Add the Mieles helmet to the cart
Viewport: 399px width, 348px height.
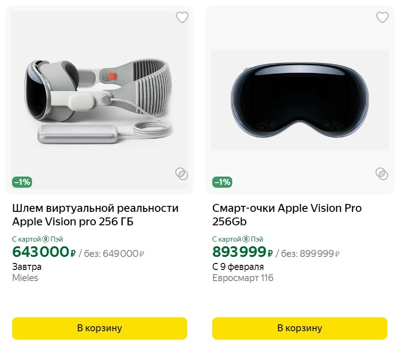[x=99, y=328]
